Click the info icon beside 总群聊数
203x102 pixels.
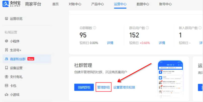tap(94, 28)
